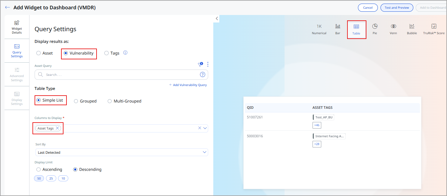Click QID 50003016 in preview table
447x196 pixels.
[255, 136]
